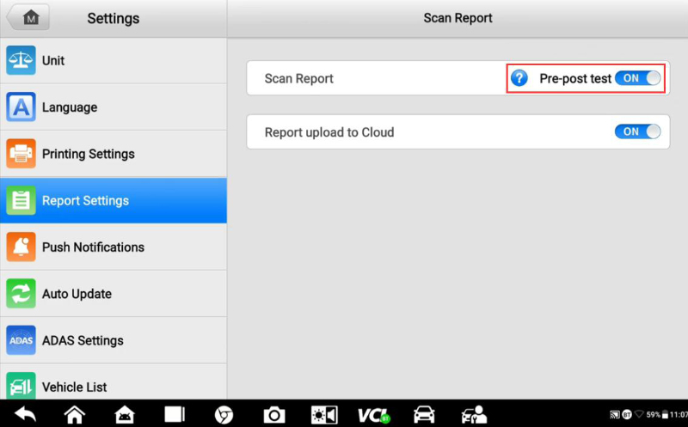This screenshot has width=688, height=427.
Task: Launch the Chrome browser icon
Action: [x=224, y=414]
